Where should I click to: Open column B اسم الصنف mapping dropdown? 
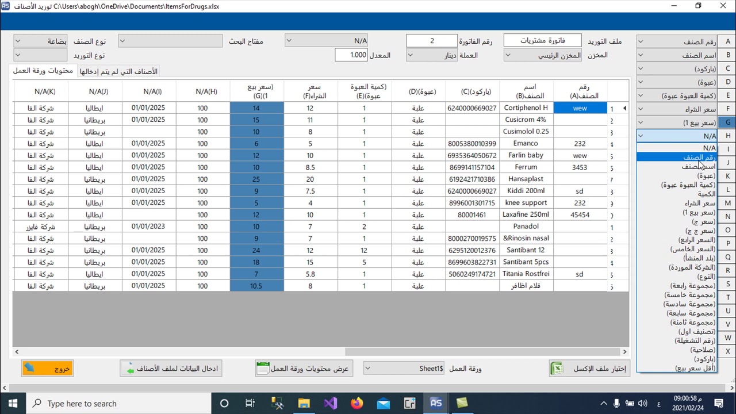678,55
